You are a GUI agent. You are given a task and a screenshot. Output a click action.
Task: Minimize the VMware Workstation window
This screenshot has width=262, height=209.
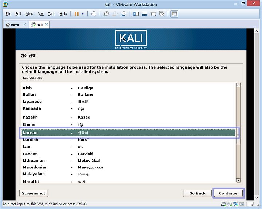point(235,4)
